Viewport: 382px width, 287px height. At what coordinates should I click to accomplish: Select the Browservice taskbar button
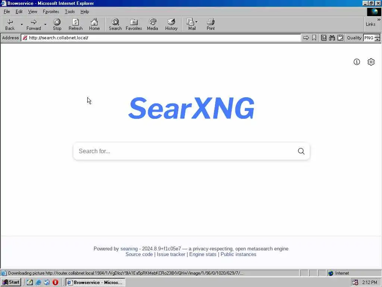(95, 283)
